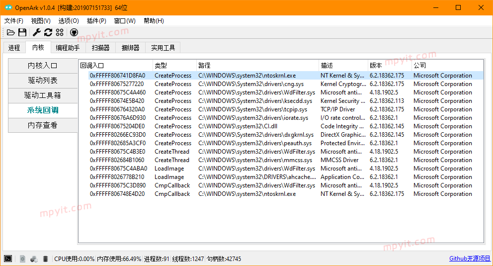
Task: Sort by the 回调入口 column header
Action: [116, 66]
